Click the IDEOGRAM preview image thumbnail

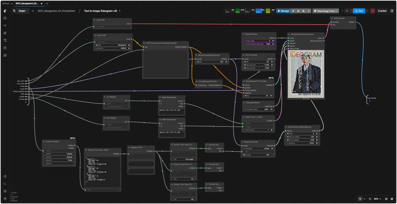(306, 74)
